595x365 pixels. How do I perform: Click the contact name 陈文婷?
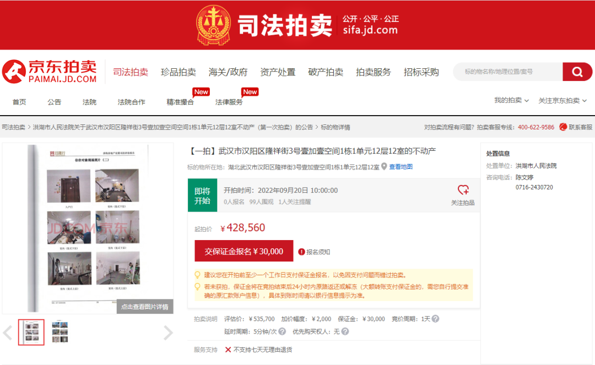click(x=524, y=177)
